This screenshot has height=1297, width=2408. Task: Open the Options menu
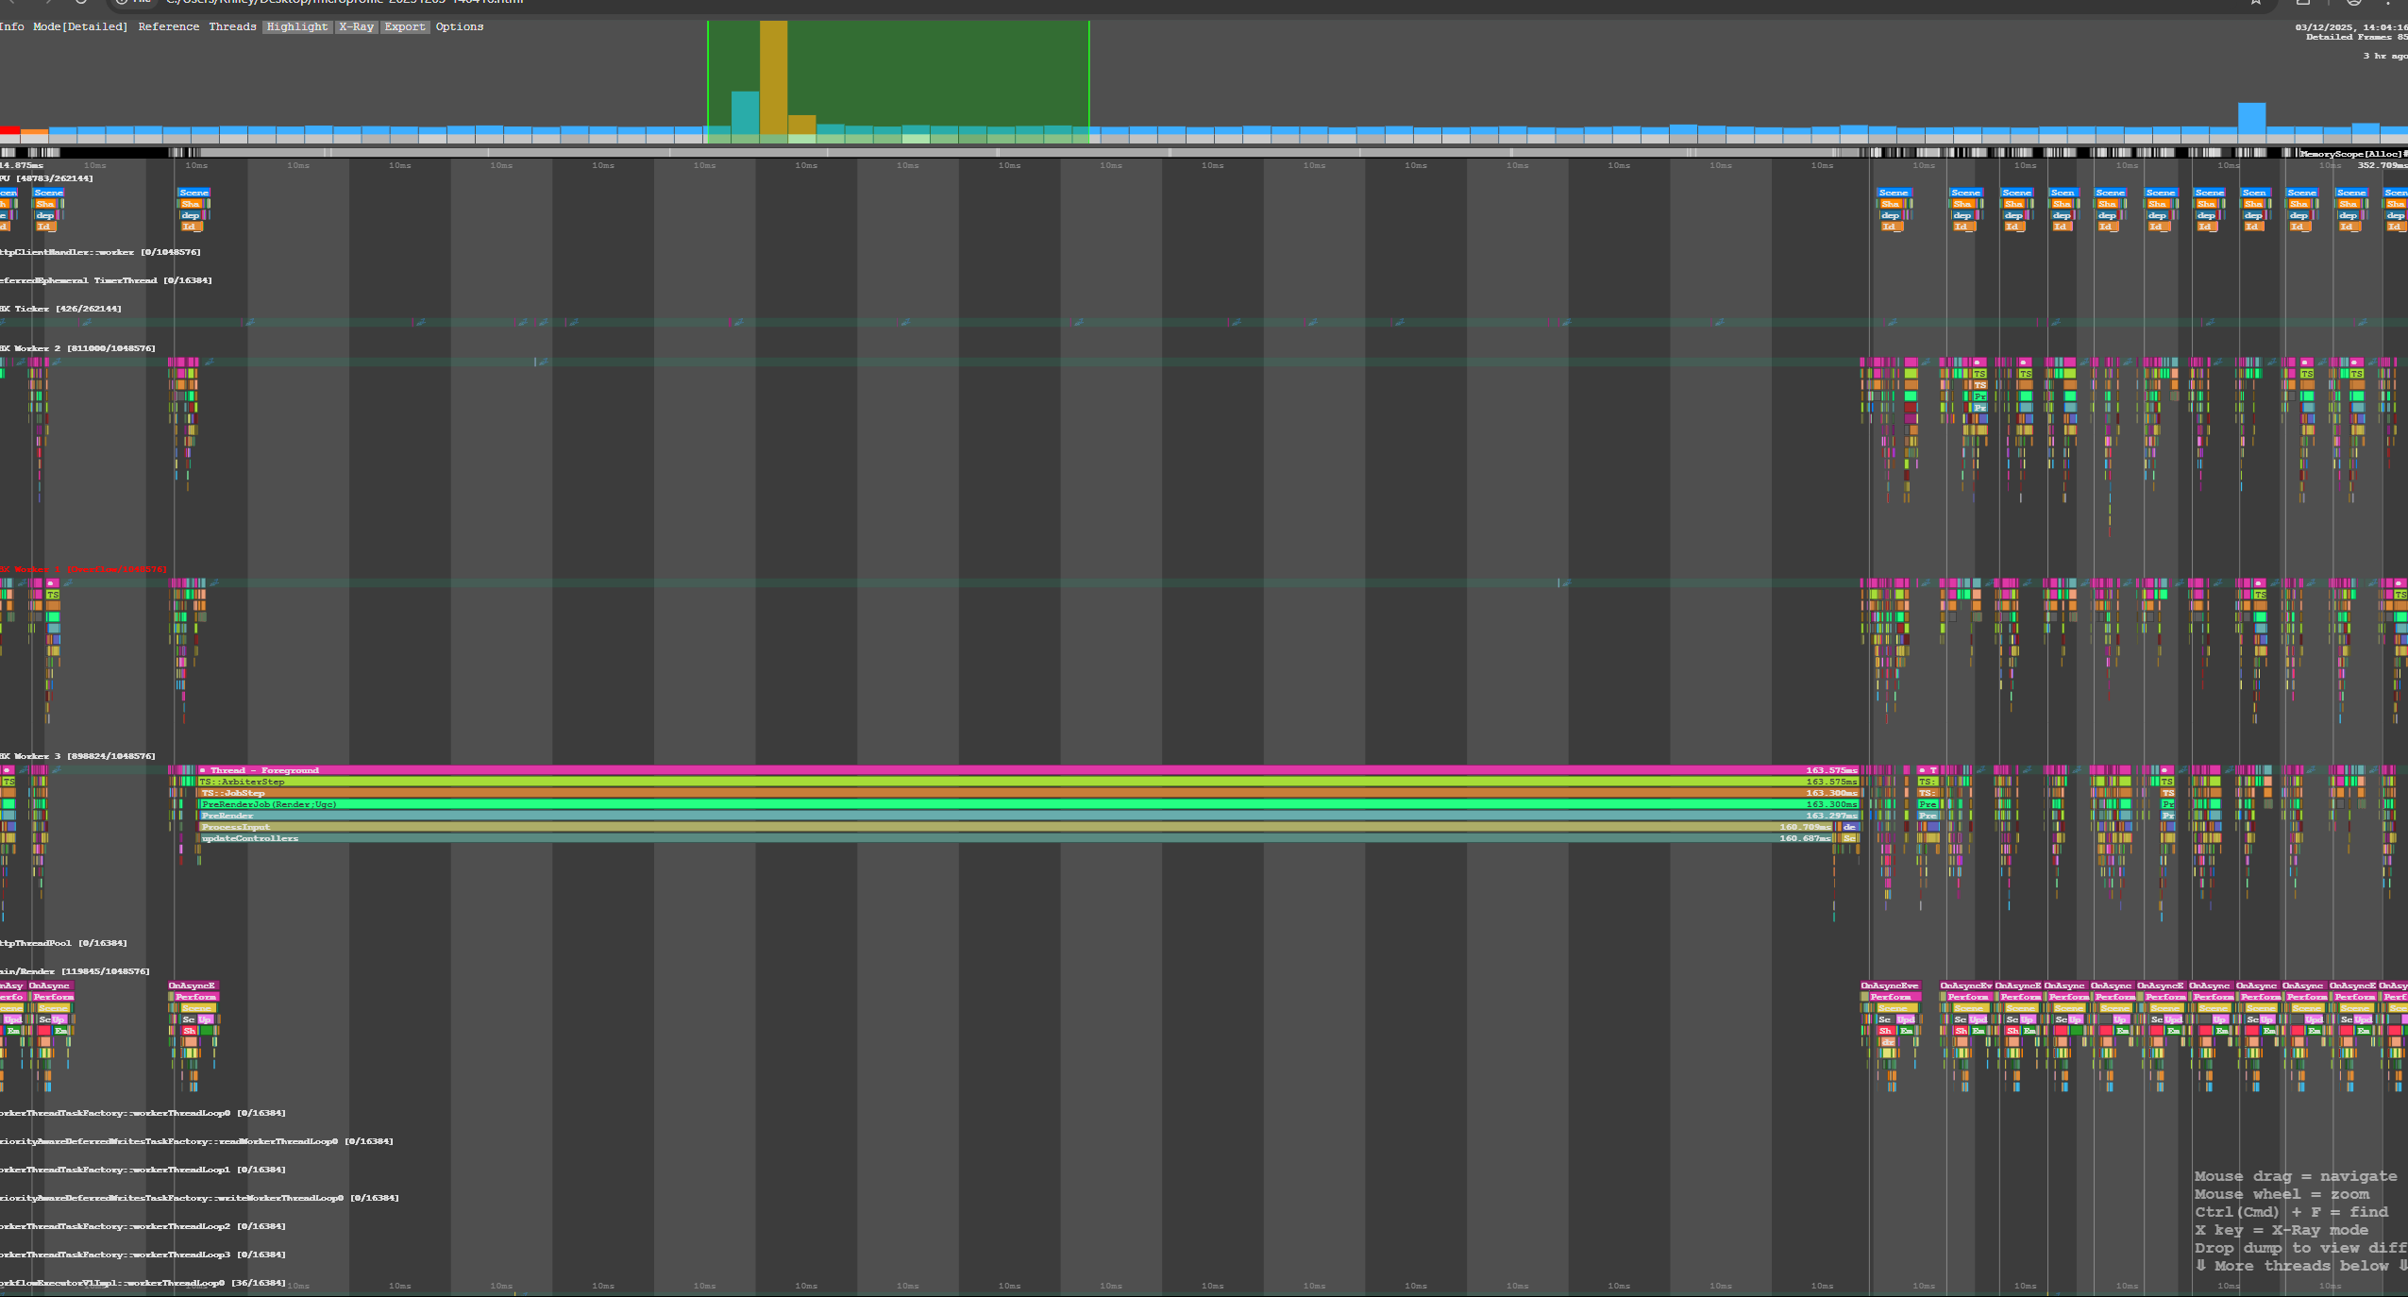(460, 26)
